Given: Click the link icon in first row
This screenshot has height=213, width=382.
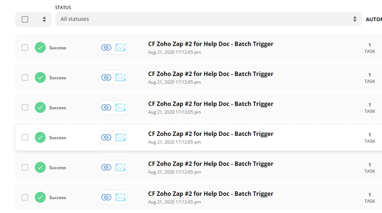Looking at the screenshot, I should (x=106, y=47).
